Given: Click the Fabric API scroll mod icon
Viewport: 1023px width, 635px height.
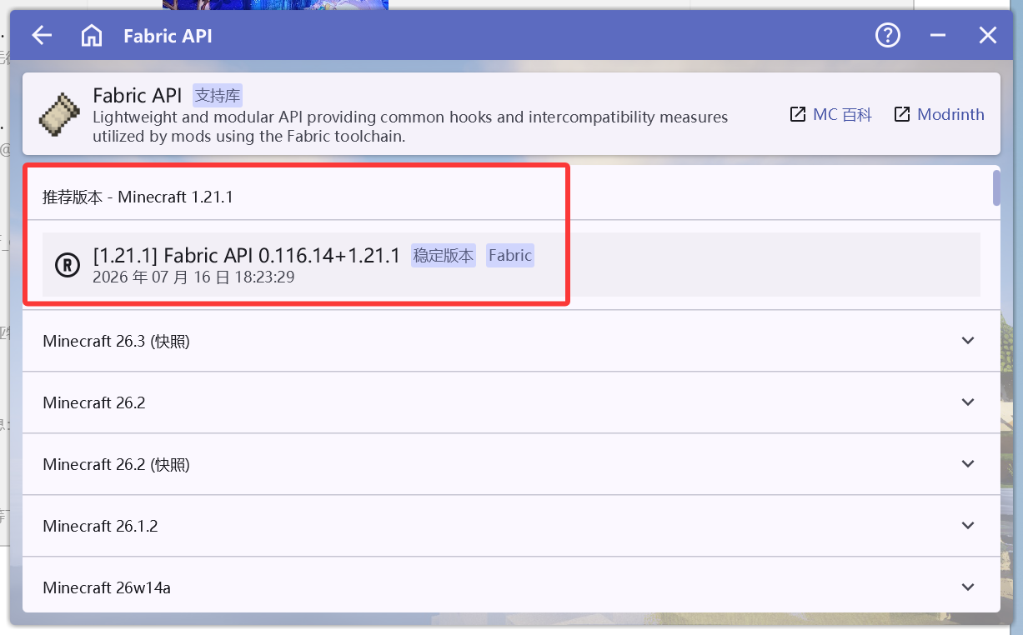Looking at the screenshot, I should pyautogui.click(x=59, y=114).
